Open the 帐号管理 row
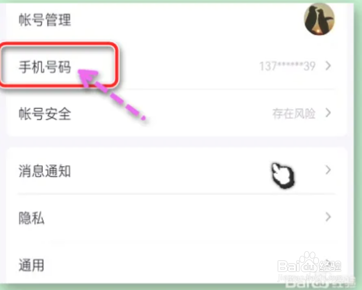Viewport: 362px width, 290px height. [177, 19]
